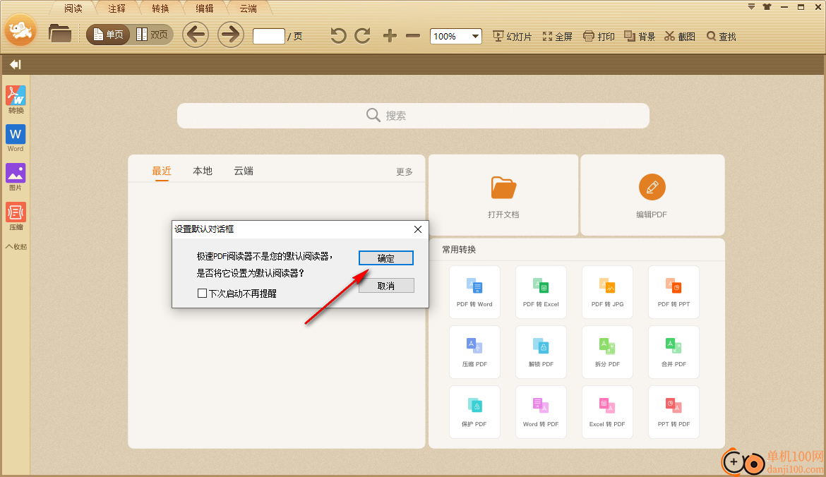The width and height of the screenshot is (826, 477).
Task: Open the find (查找) tool
Action: [x=722, y=36]
